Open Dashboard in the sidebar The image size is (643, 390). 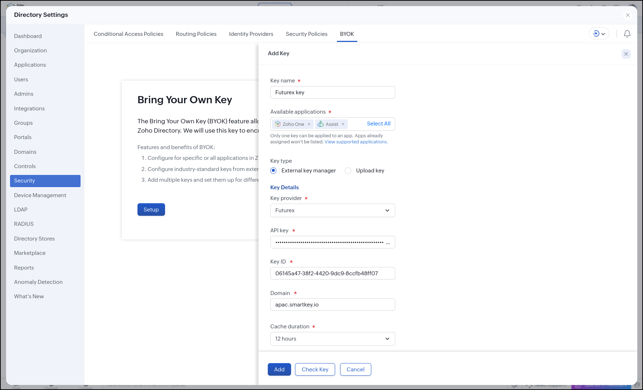45,36
